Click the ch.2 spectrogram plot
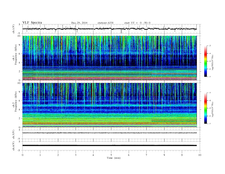225x174 pixels. point(109,105)
